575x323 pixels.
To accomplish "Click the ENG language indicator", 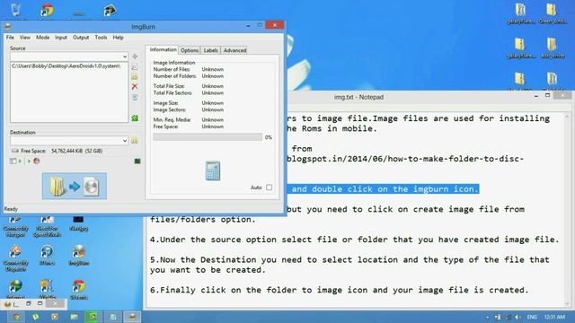I will coord(532,317).
